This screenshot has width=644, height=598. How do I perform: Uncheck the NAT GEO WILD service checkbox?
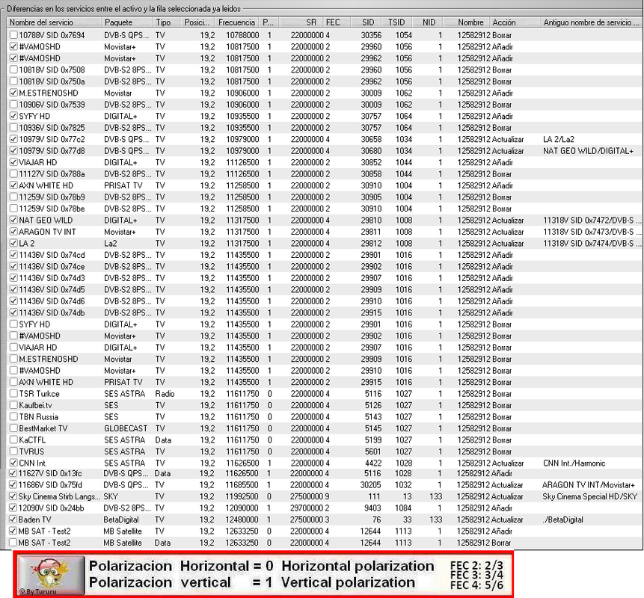(13, 221)
